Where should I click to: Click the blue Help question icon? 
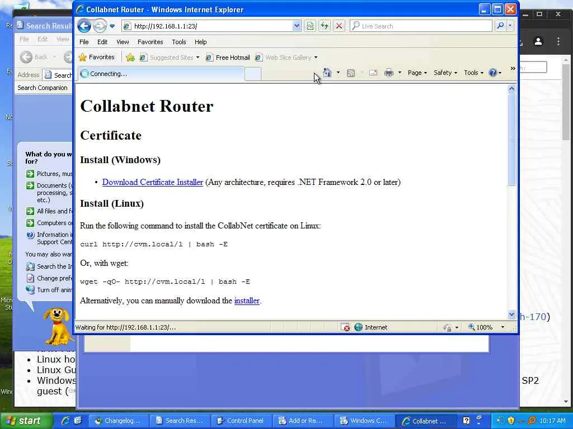[493, 73]
